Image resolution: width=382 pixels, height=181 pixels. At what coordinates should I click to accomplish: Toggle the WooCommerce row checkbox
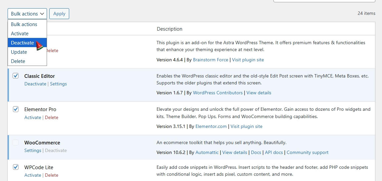click(16, 142)
